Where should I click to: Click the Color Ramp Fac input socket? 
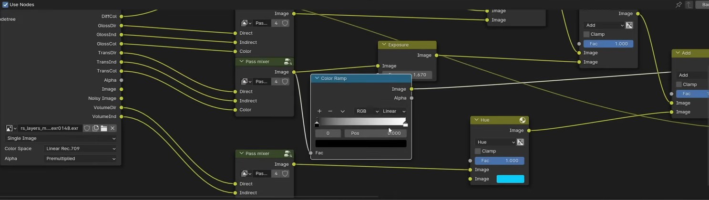[x=310, y=153]
